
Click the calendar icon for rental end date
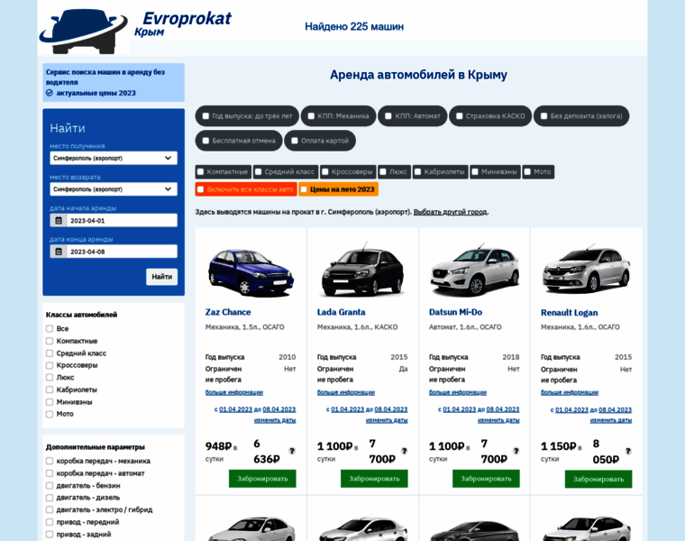click(x=59, y=252)
